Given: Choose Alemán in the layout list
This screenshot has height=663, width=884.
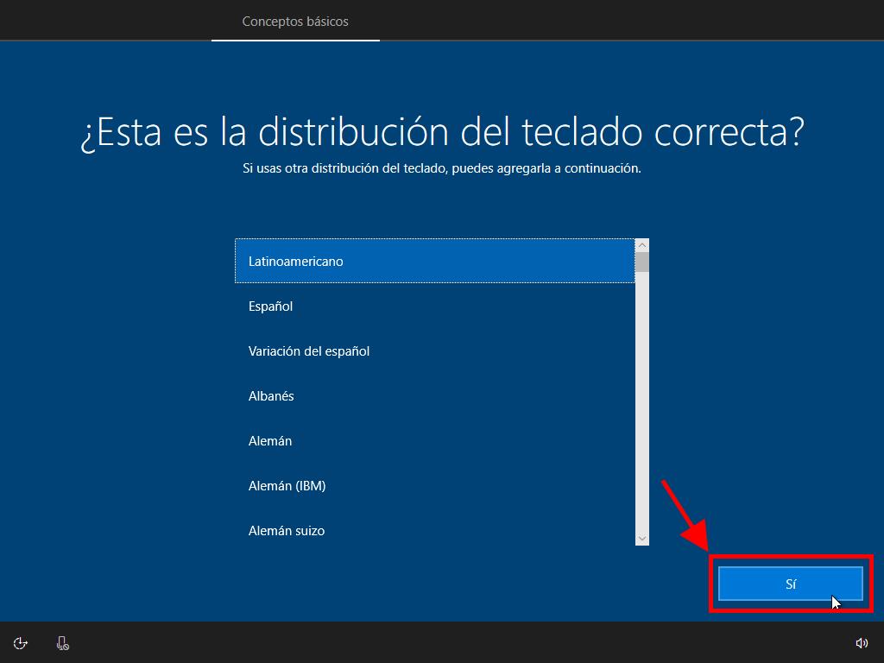Looking at the screenshot, I should coord(434,440).
